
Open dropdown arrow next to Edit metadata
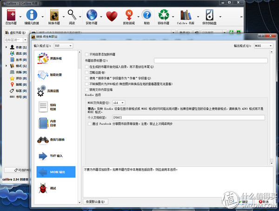pyautogui.click(x=43, y=17)
